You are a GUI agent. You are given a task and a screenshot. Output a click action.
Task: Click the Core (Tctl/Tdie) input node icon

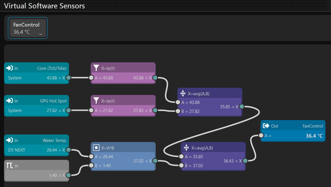click(x=10, y=68)
